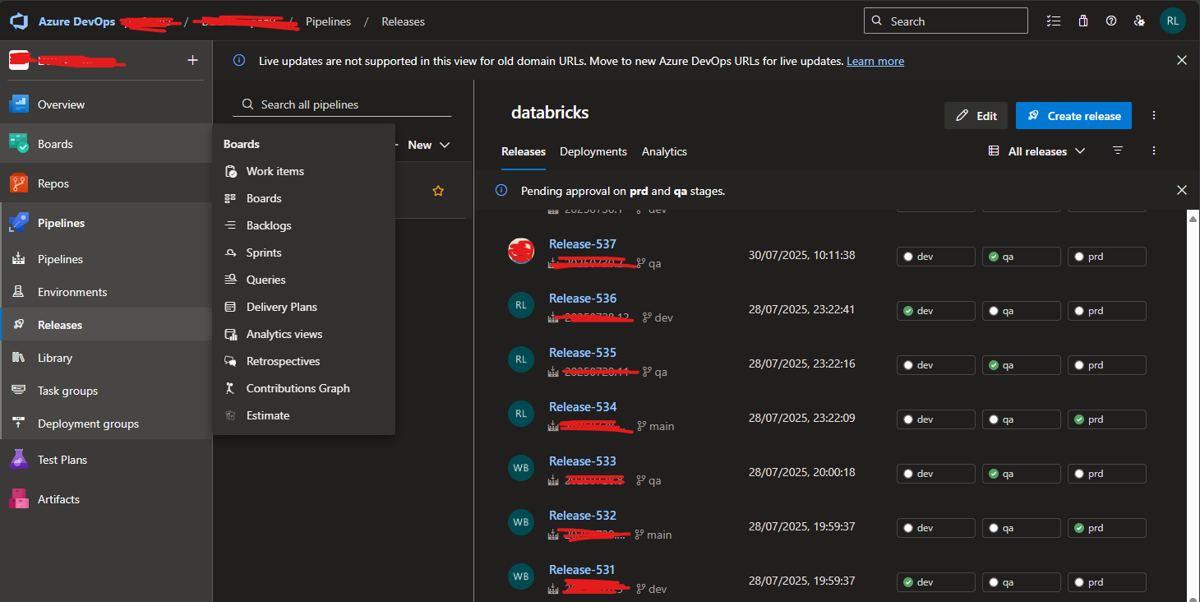This screenshot has width=1200, height=602.
Task: Follow the Learn more link
Action: click(x=875, y=61)
